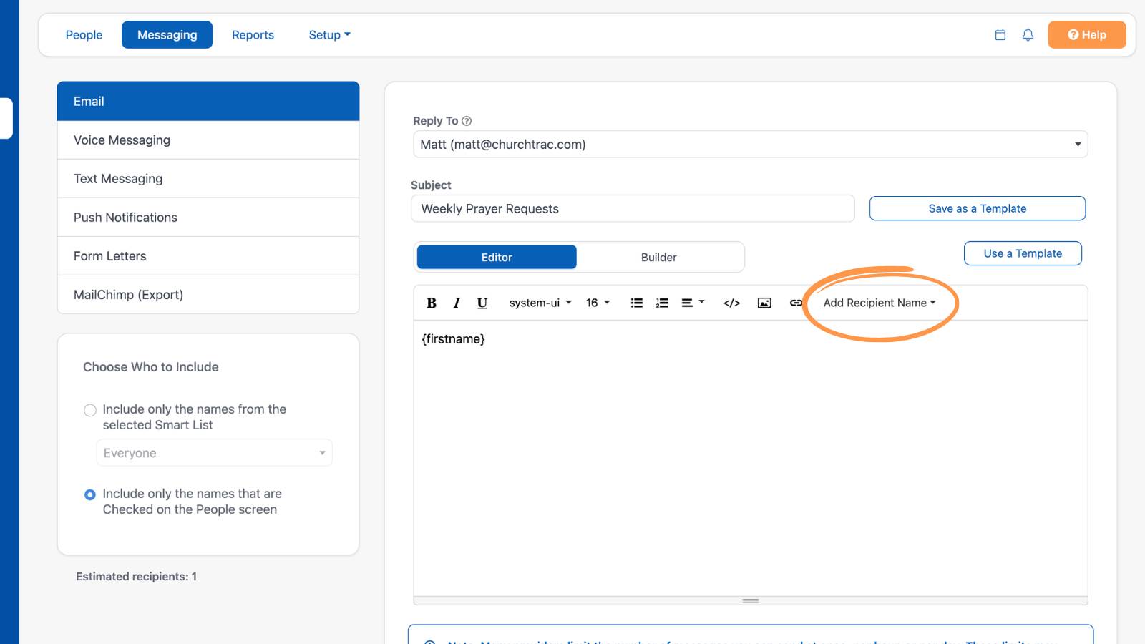
Task: Toggle underline formatting in editor
Action: [x=482, y=303]
